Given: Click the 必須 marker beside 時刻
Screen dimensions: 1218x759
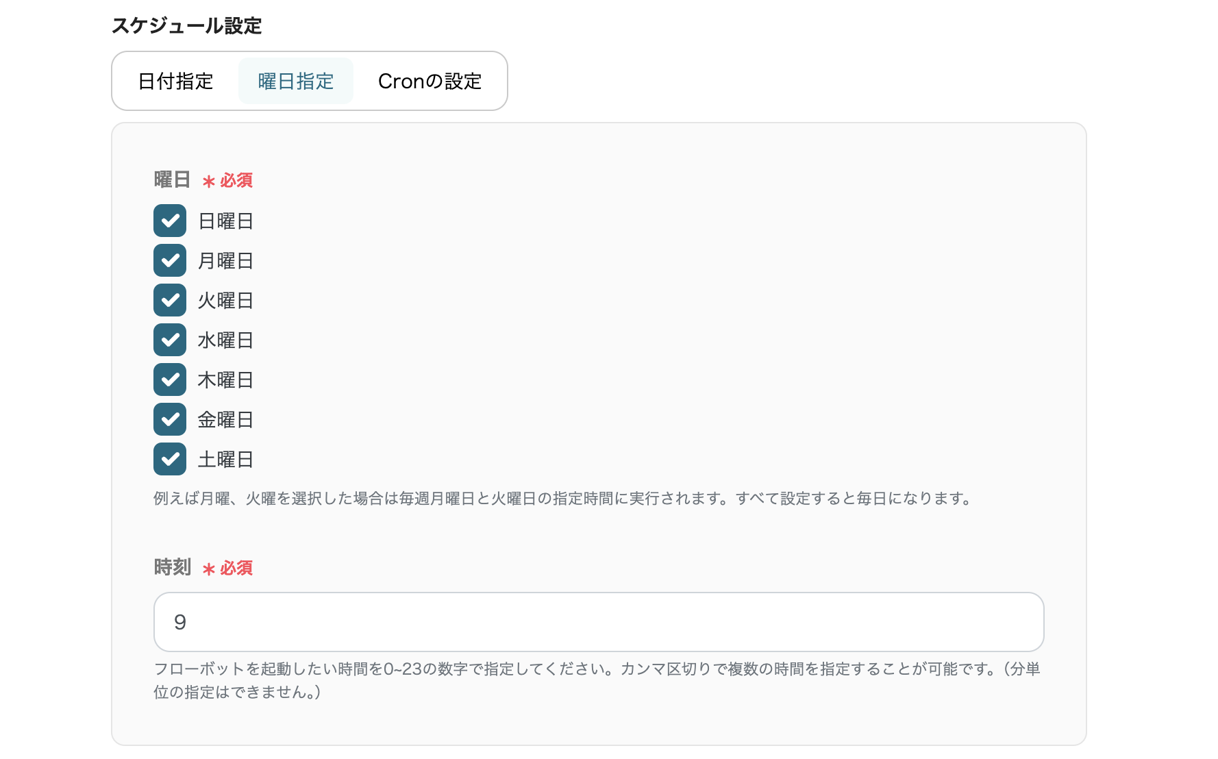Looking at the screenshot, I should [228, 569].
